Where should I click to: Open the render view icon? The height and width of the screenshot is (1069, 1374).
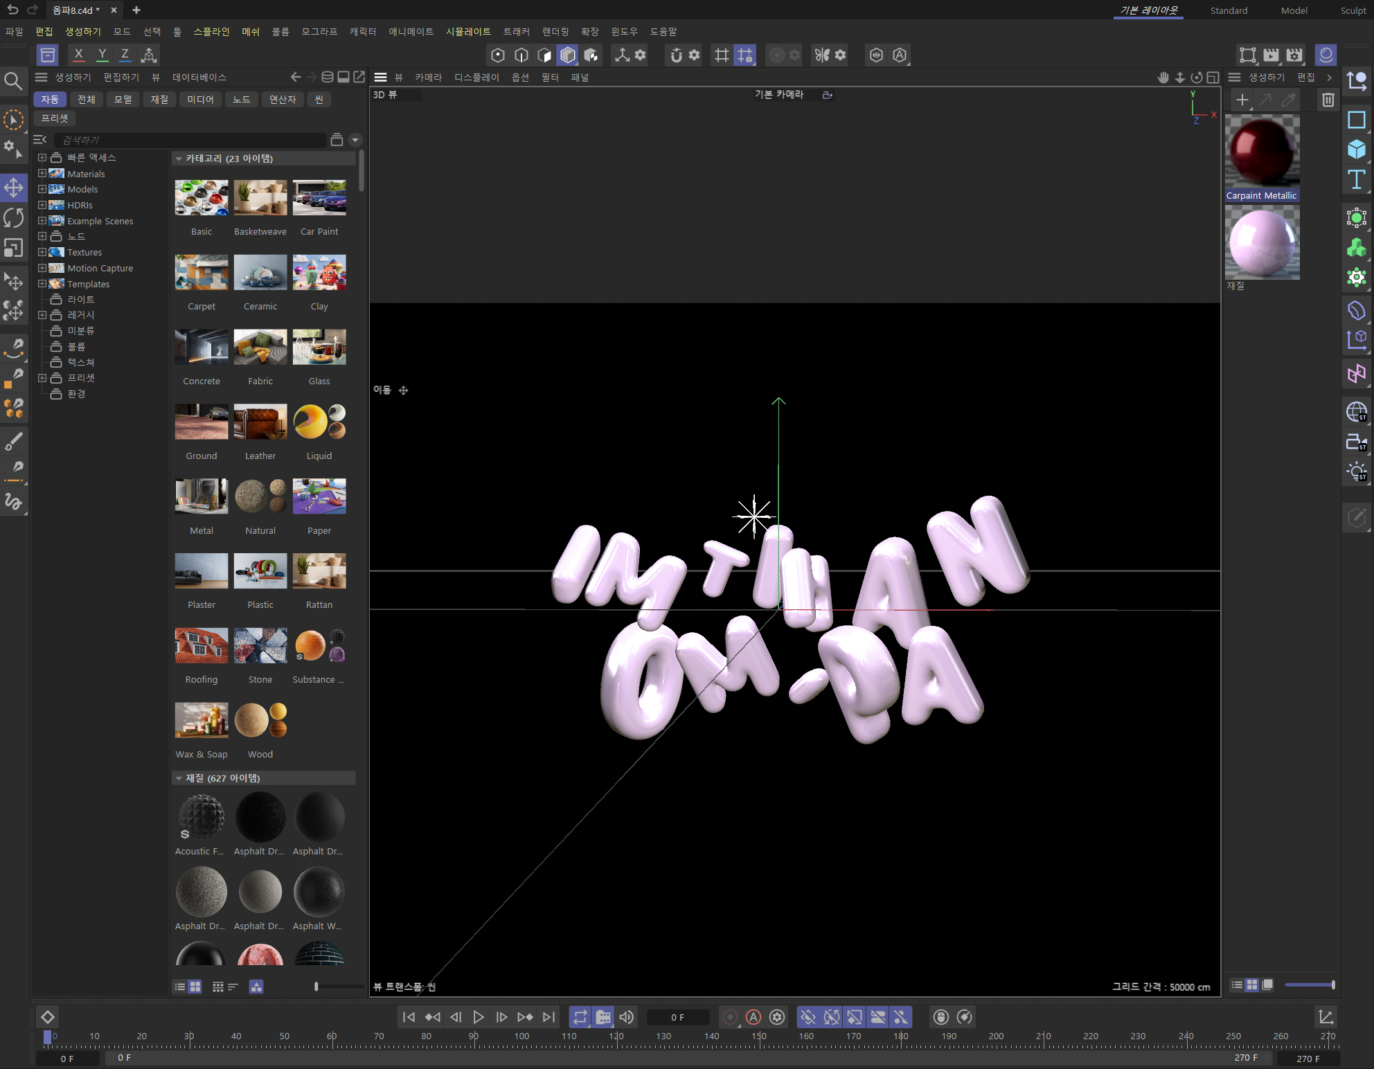tap(1248, 55)
